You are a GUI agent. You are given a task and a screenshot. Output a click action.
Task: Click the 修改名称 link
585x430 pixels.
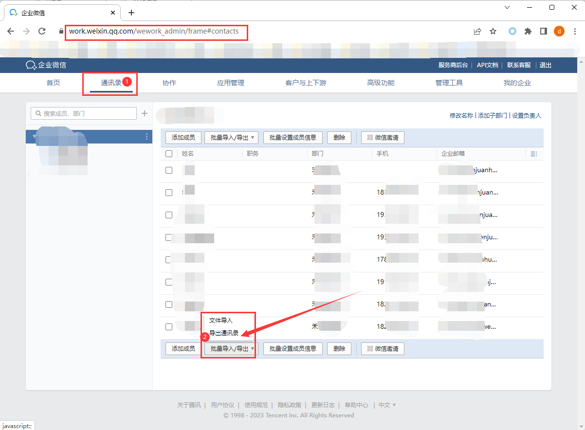(461, 116)
